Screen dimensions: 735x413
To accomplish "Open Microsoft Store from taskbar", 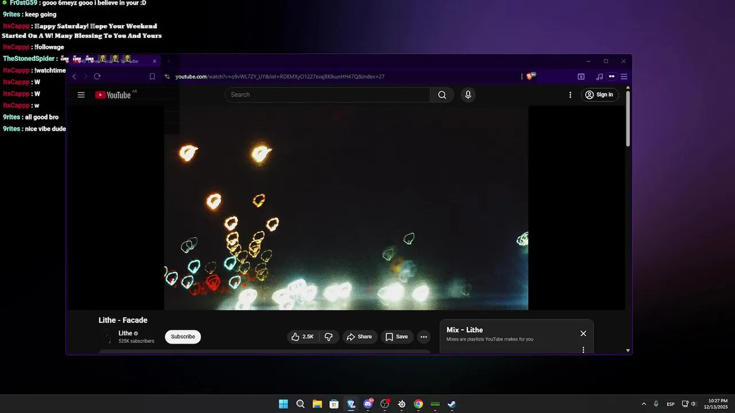I will [334, 404].
